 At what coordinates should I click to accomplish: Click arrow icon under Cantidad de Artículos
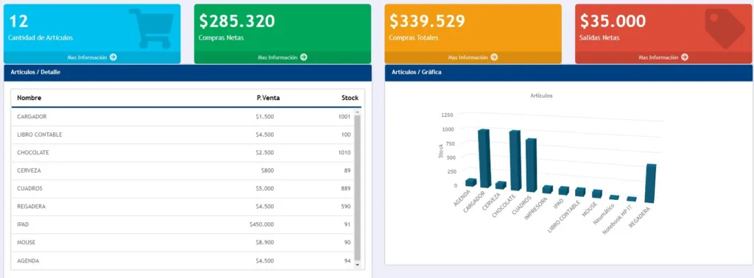113,57
